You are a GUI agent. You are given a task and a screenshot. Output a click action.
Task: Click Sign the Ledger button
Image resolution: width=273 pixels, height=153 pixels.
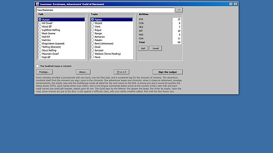(x=168, y=72)
